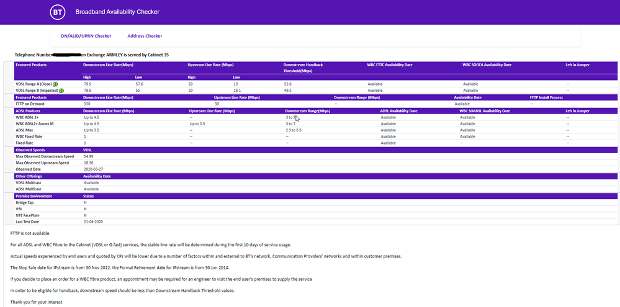Click the WBC SOGEA Availability Date column header
This screenshot has height=307, width=620.
(x=487, y=65)
